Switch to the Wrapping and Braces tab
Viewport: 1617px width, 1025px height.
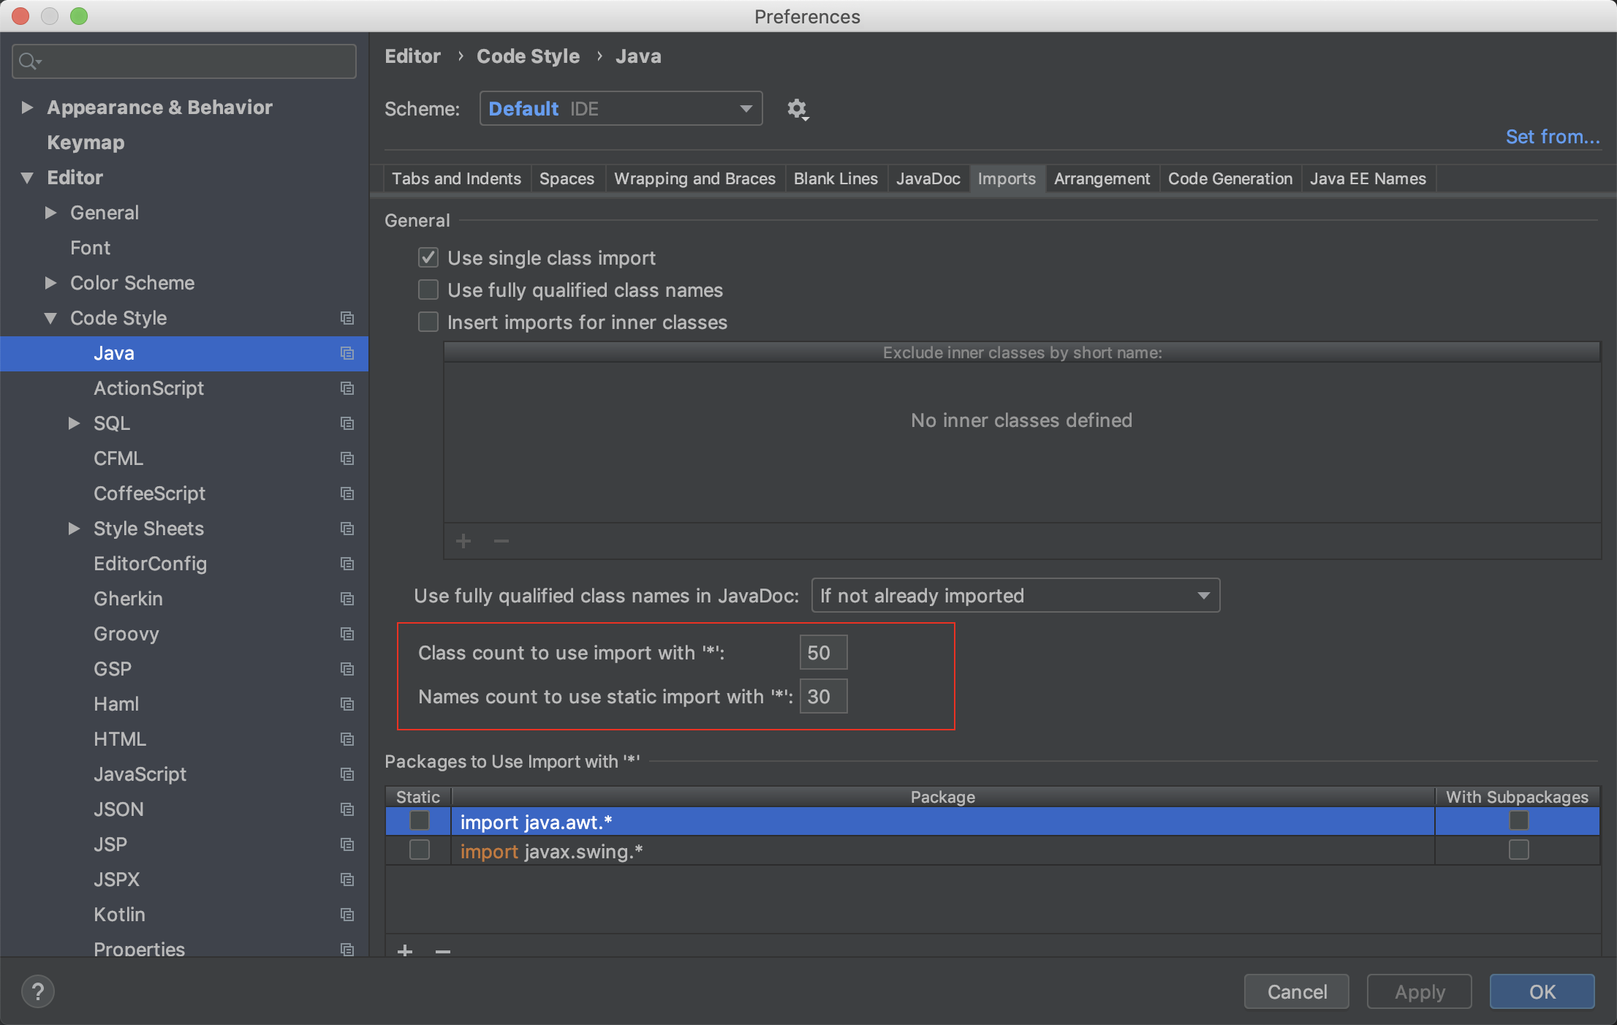click(694, 179)
